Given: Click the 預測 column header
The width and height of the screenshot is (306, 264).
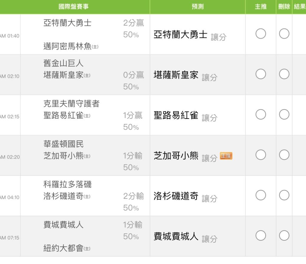Looking at the screenshot, I should point(197,7).
